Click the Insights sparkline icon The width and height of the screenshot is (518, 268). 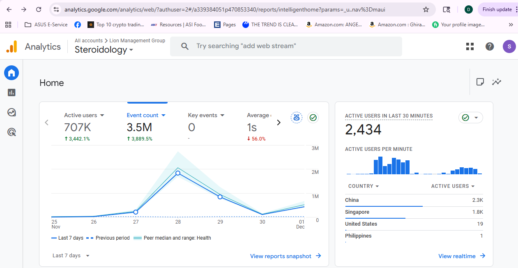[497, 82]
